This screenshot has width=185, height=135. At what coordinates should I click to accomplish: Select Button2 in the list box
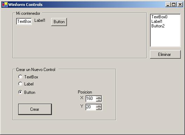coord(158,26)
